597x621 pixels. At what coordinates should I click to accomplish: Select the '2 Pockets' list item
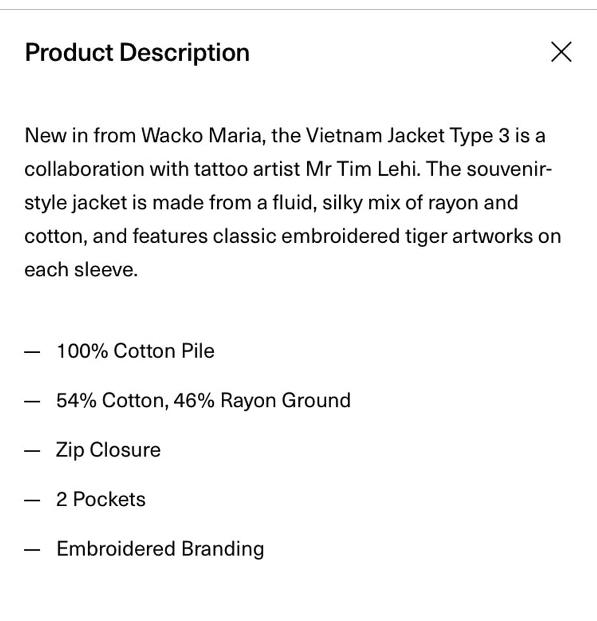(101, 499)
